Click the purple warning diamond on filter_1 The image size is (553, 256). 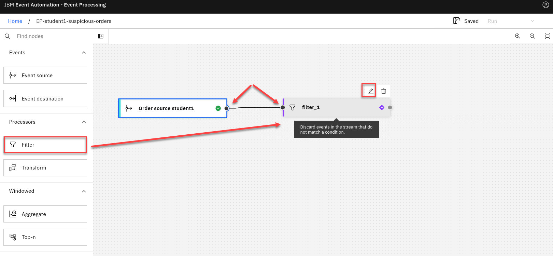382,107
